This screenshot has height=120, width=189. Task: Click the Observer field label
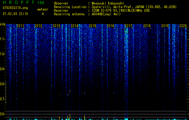61,3
